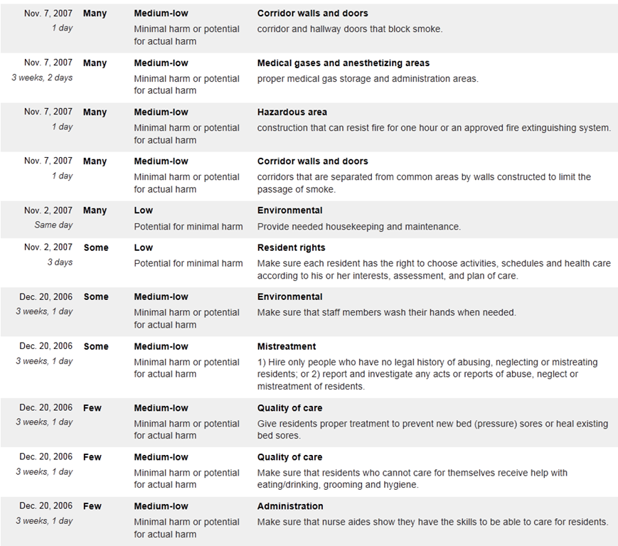Select '3 weeks, 2 days' duration text
This screenshot has height=546, width=618.
[42, 77]
